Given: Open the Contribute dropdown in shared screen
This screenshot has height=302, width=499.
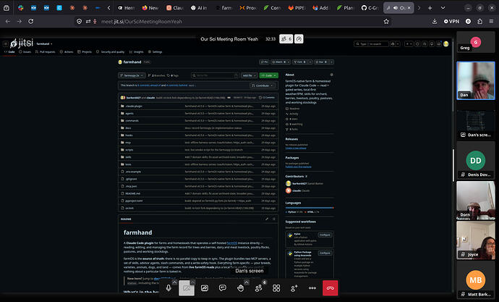Looking at the screenshot, I should pyautogui.click(x=263, y=85).
